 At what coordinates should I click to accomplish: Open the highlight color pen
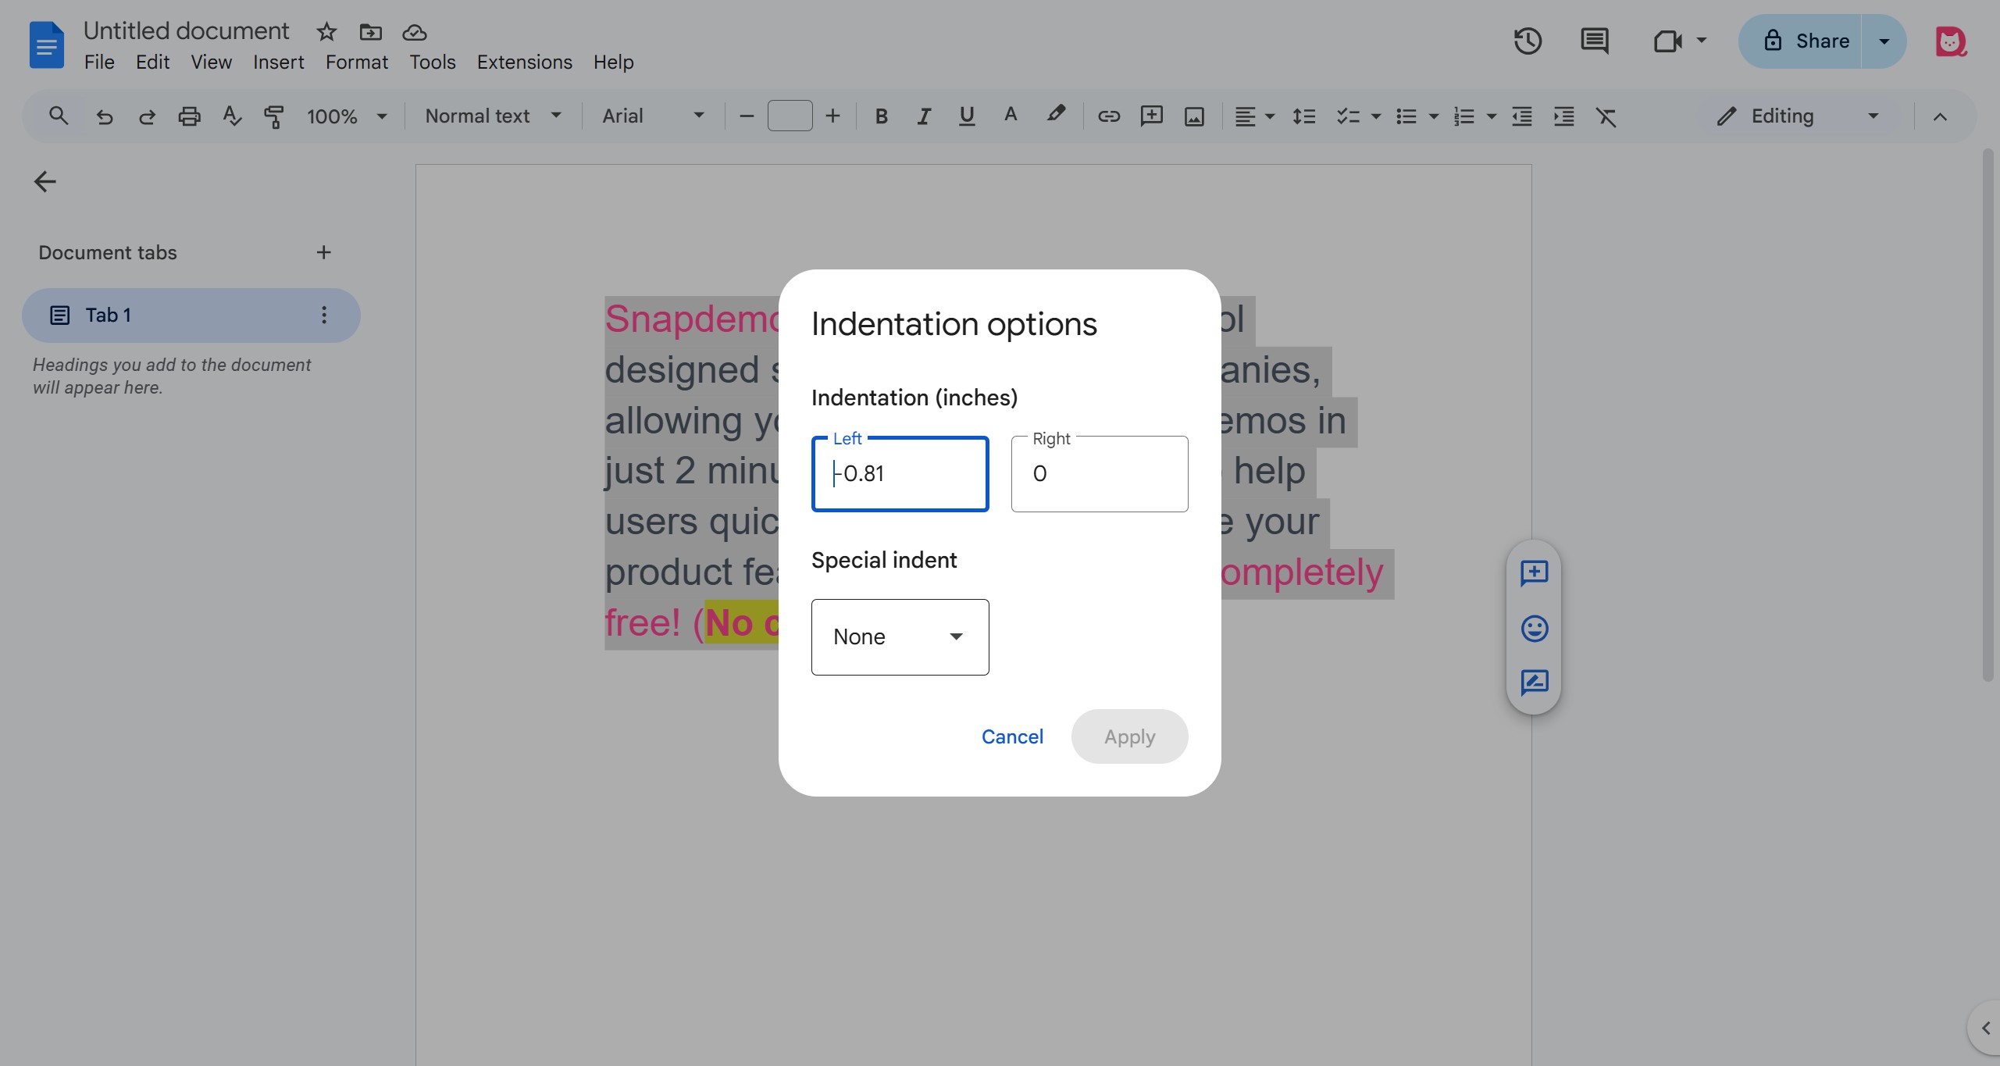pos(1056,116)
